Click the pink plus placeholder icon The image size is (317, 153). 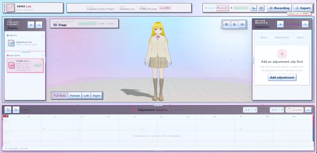click(x=282, y=54)
